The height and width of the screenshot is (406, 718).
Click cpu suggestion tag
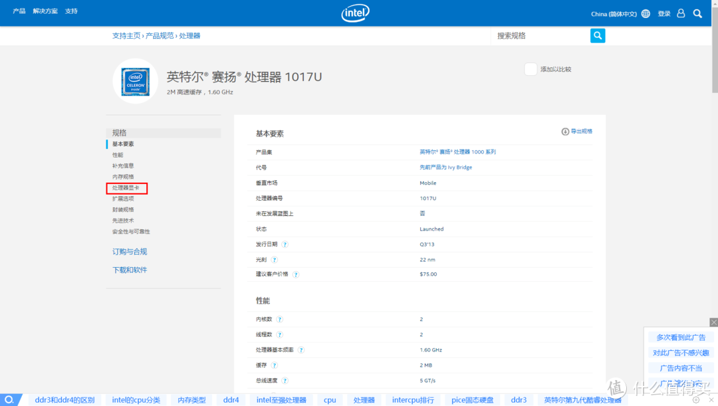tap(330, 400)
